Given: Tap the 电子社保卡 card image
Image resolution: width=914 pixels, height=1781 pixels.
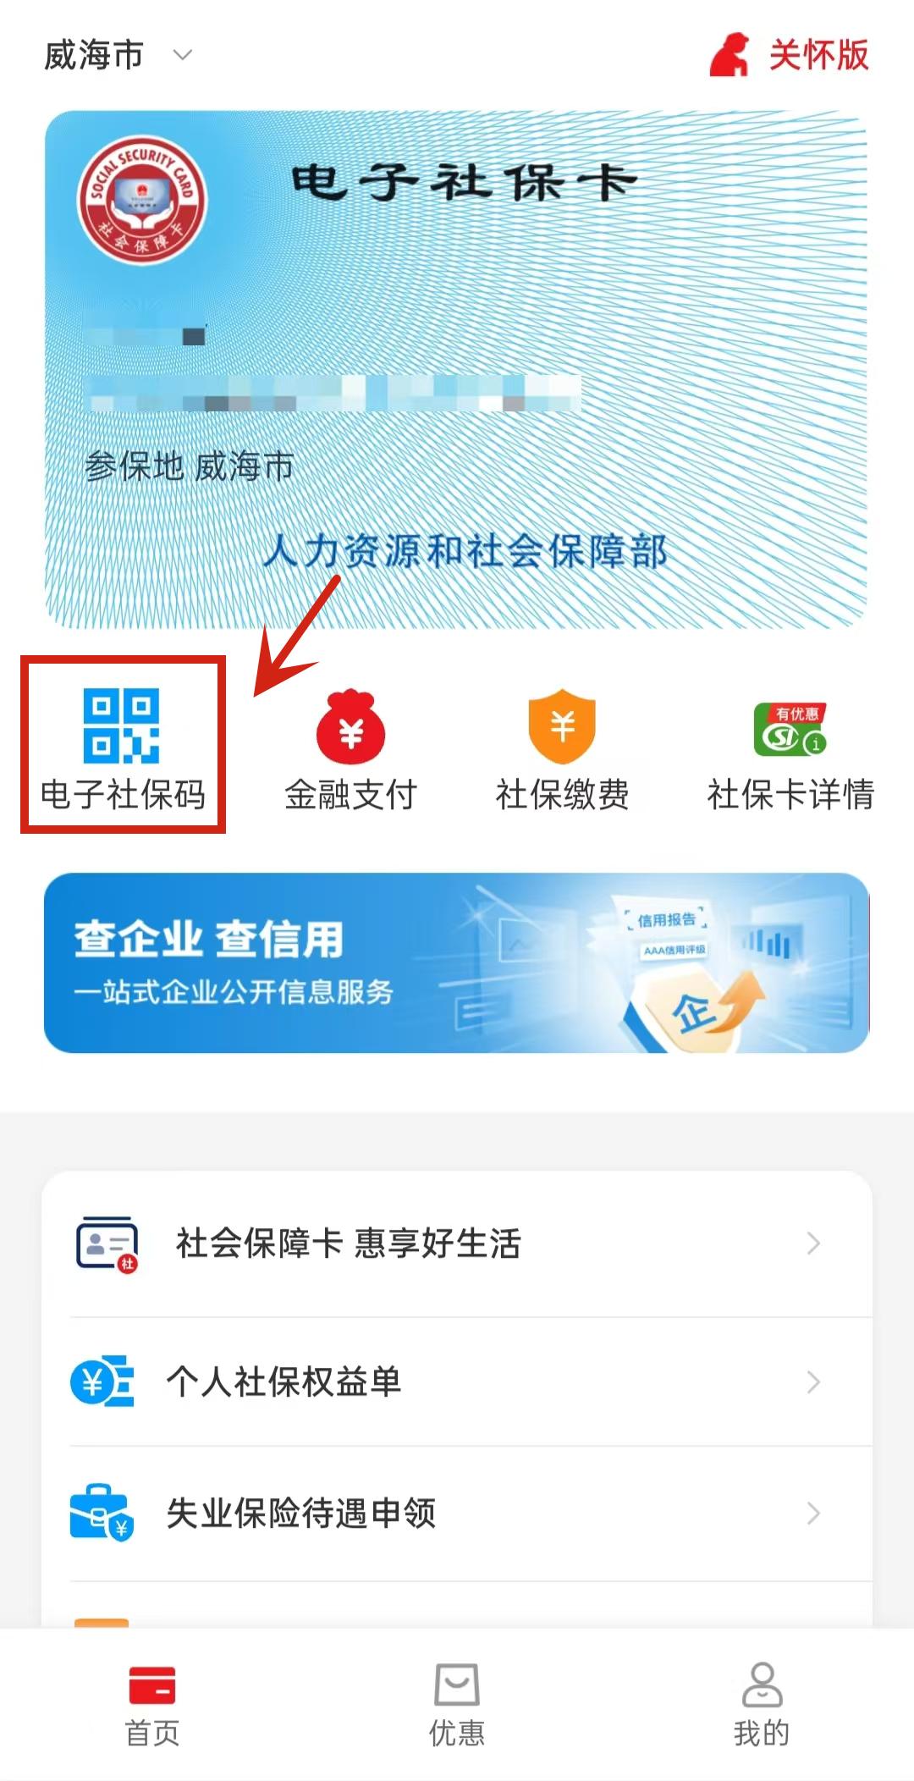Looking at the screenshot, I should coord(456,370).
